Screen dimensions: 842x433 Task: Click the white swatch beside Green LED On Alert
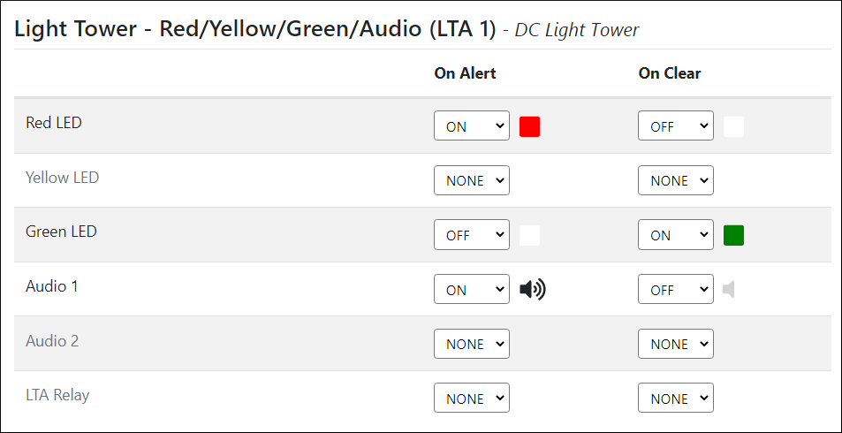pyautogui.click(x=529, y=235)
